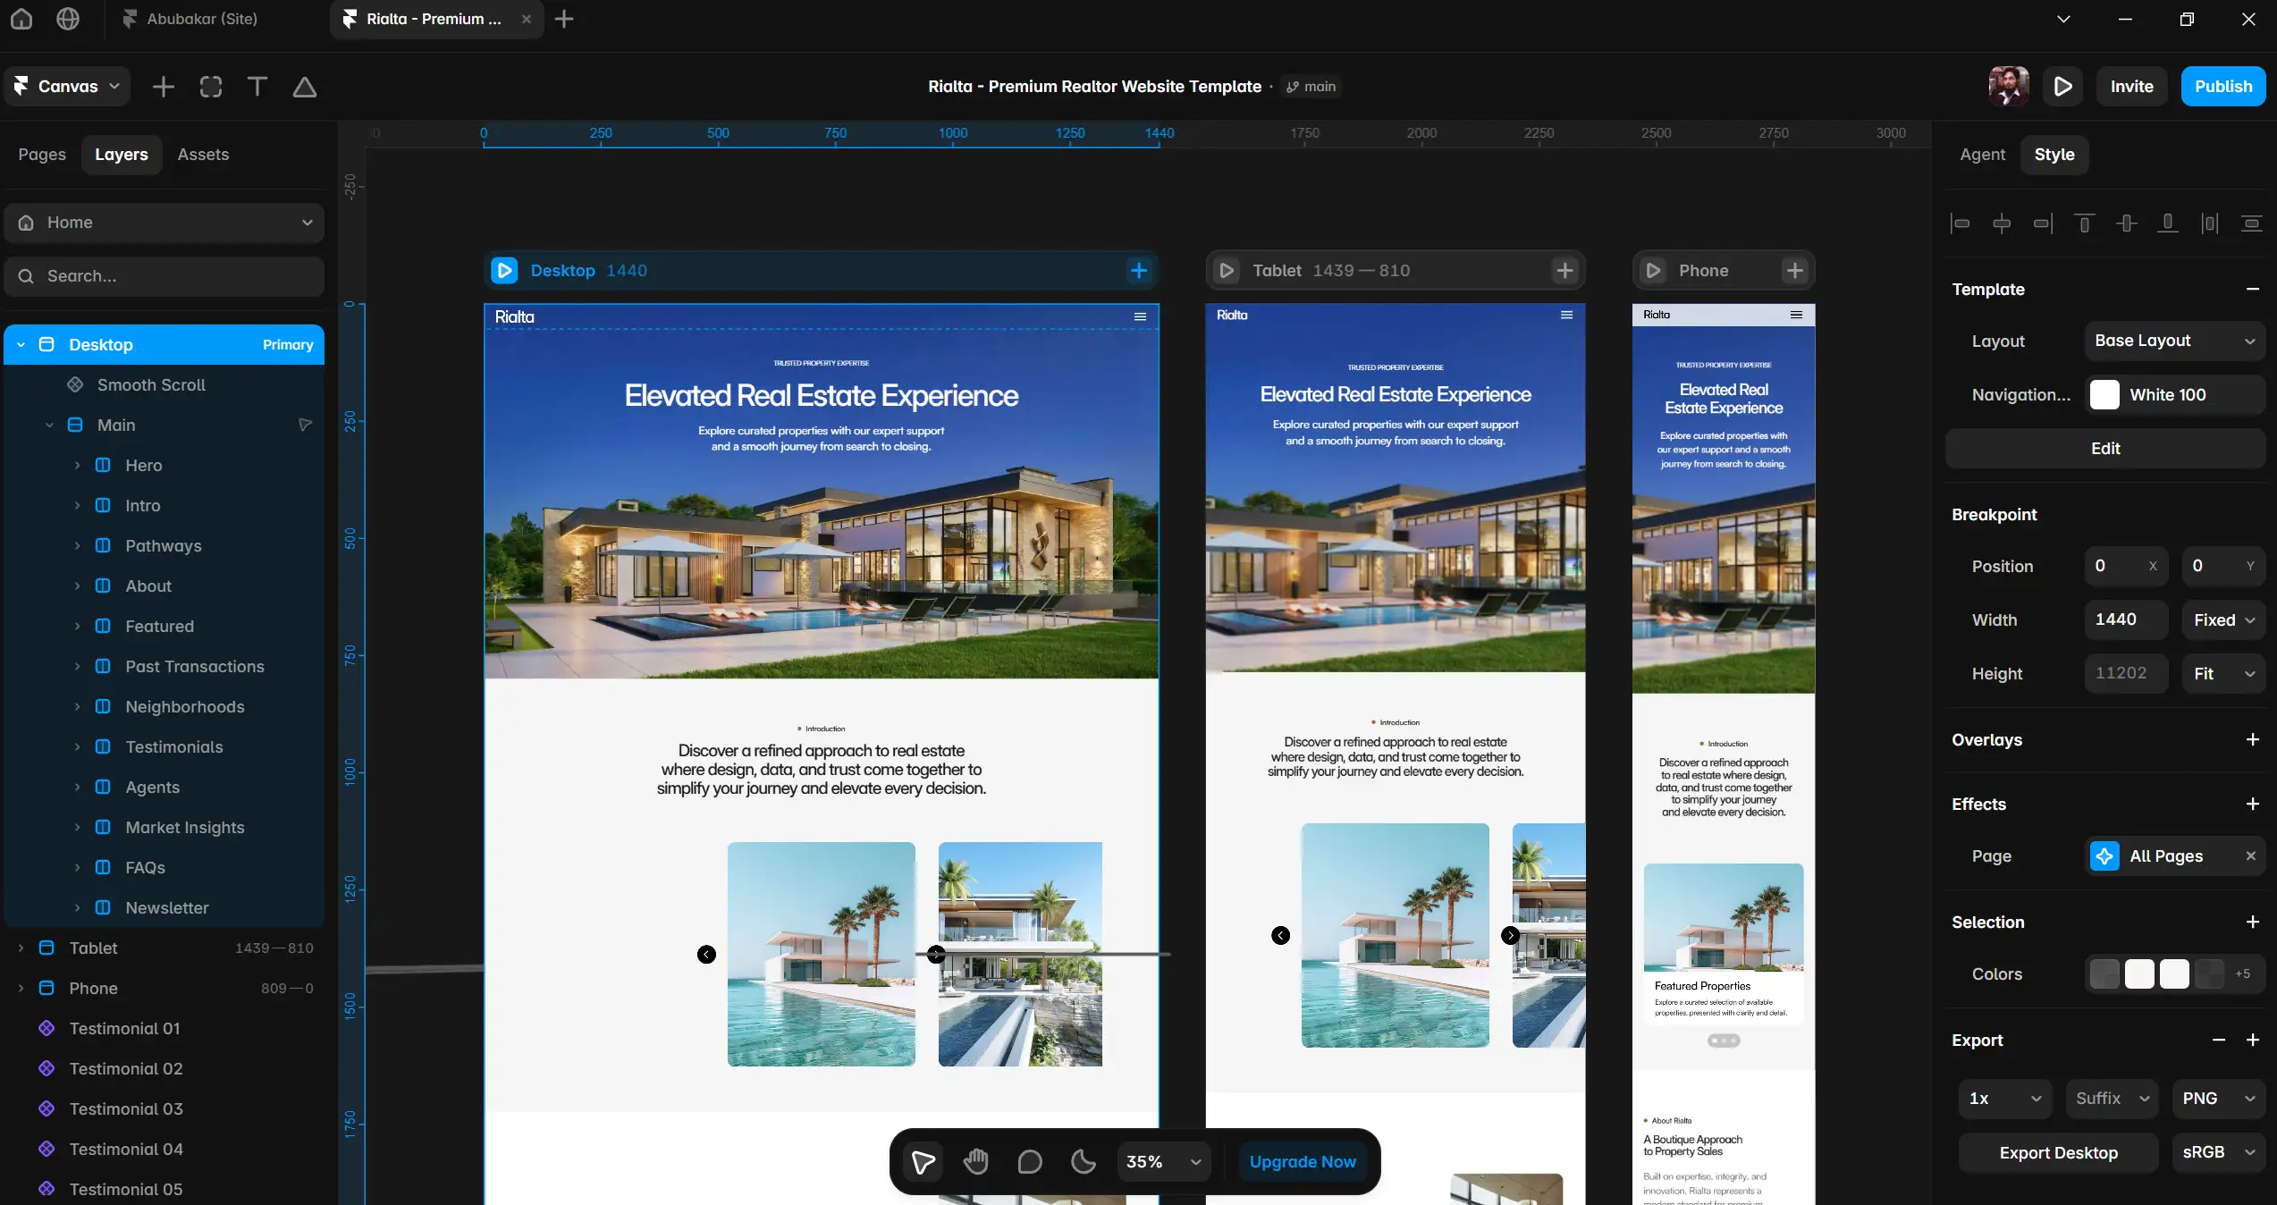Open a new tab with plus icon
The width and height of the screenshot is (2277, 1205).
(x=564, y=19)
